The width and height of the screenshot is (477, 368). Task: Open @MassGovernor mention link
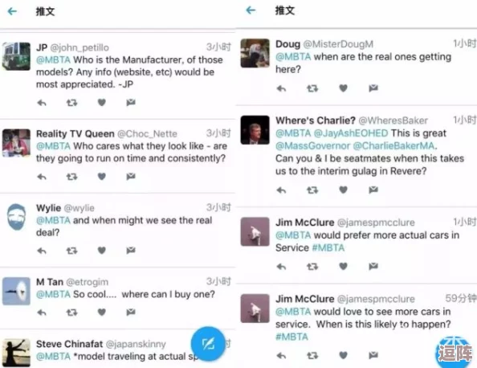click(312, 146)
